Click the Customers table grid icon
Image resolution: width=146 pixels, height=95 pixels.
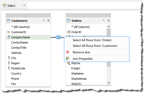pos(8,21)
